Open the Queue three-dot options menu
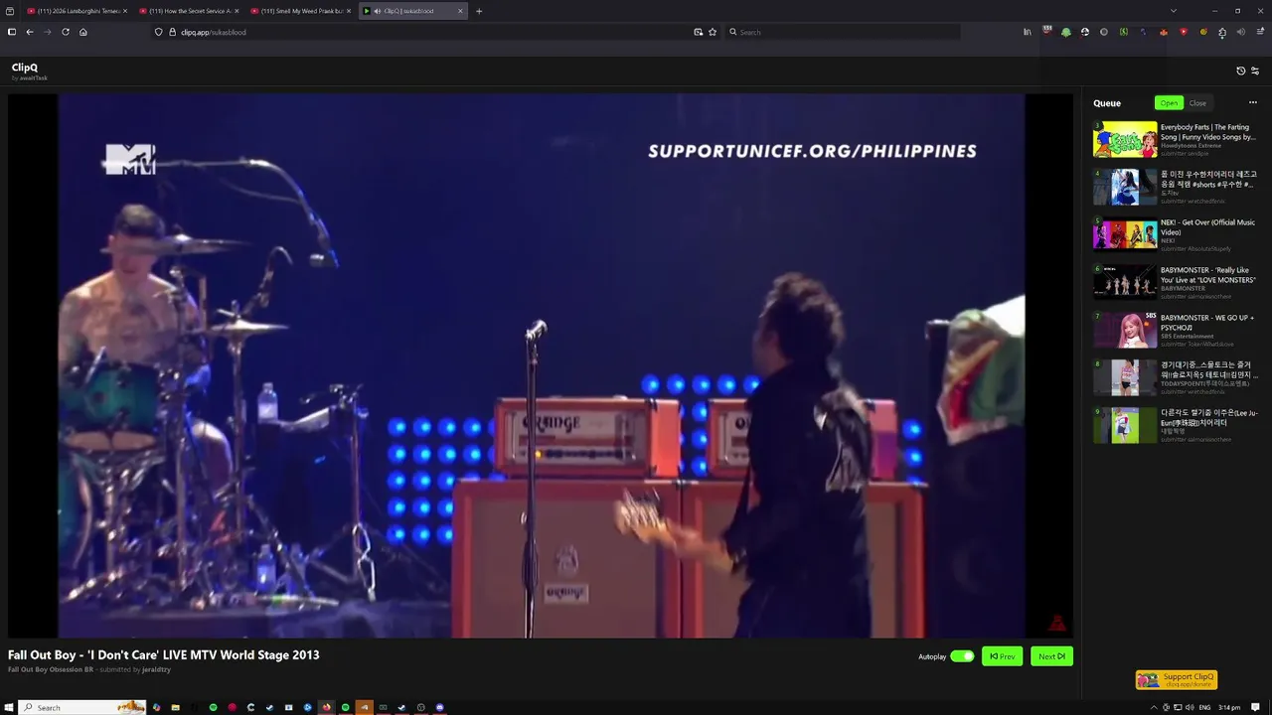This screenshot has height=715, width=1272. (1252, 103)
